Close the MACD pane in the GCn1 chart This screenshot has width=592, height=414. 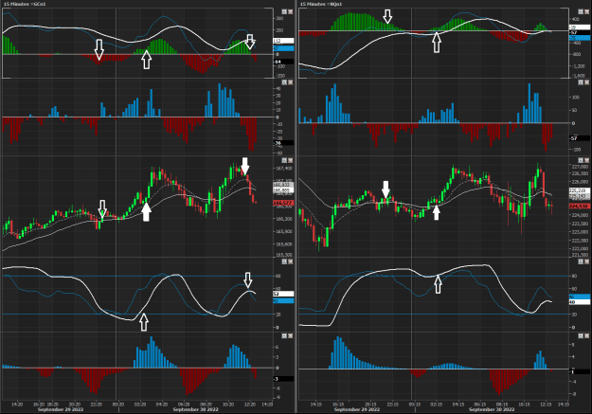tap(291, 11)
